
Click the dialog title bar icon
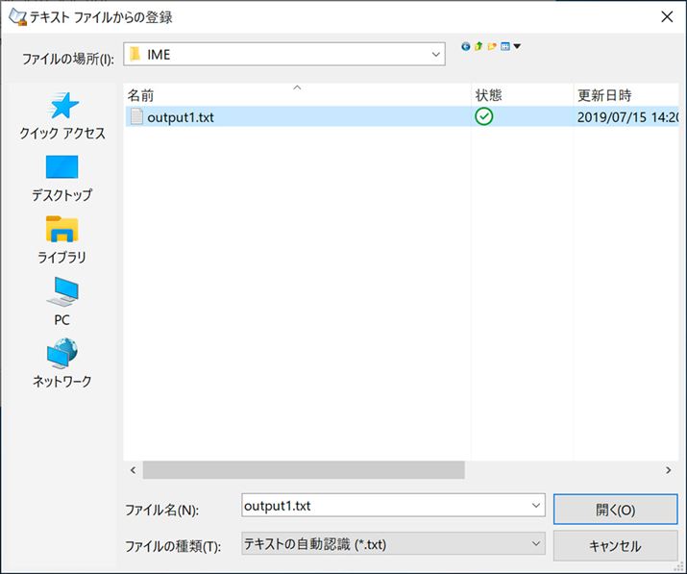point(18,17)
